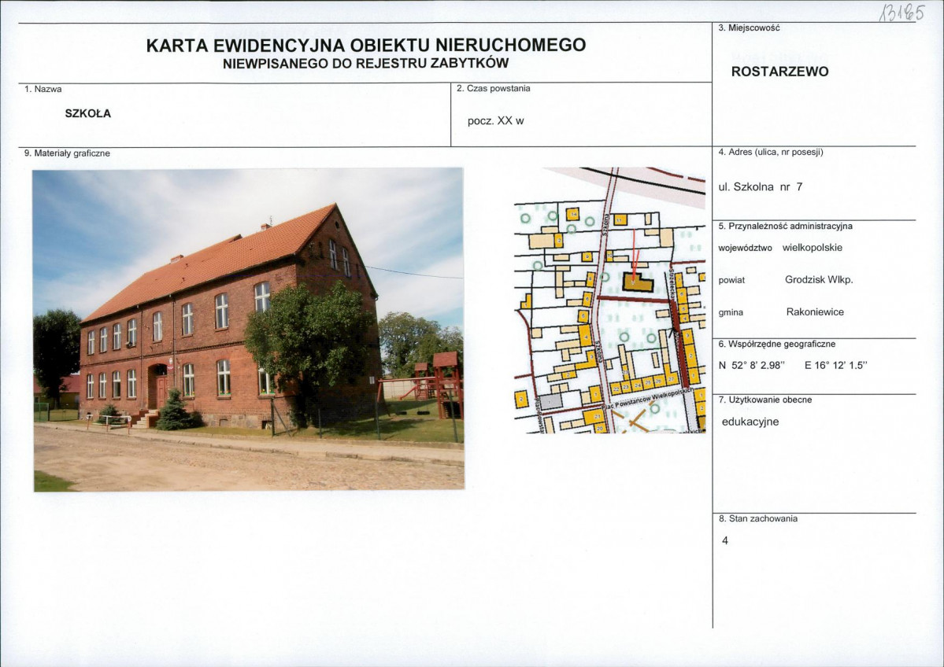Click the label '5. Przynależność administracyjna'

click(x=785, y=227)
